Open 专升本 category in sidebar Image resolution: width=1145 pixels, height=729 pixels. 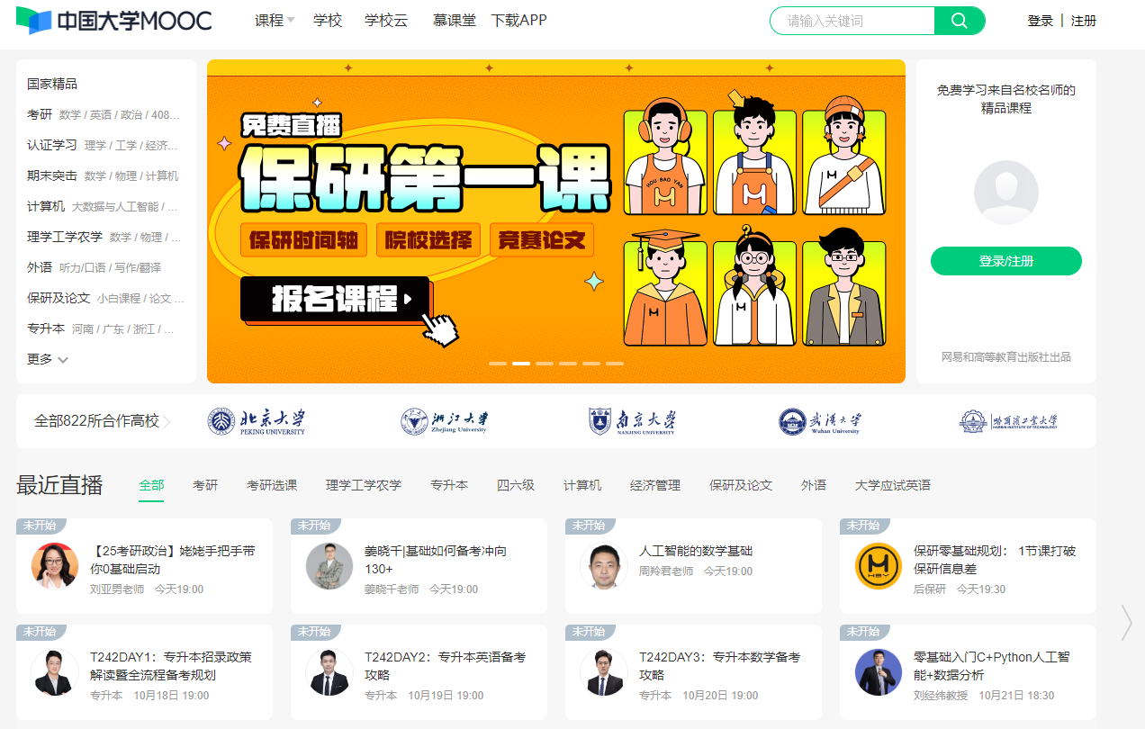46,328
